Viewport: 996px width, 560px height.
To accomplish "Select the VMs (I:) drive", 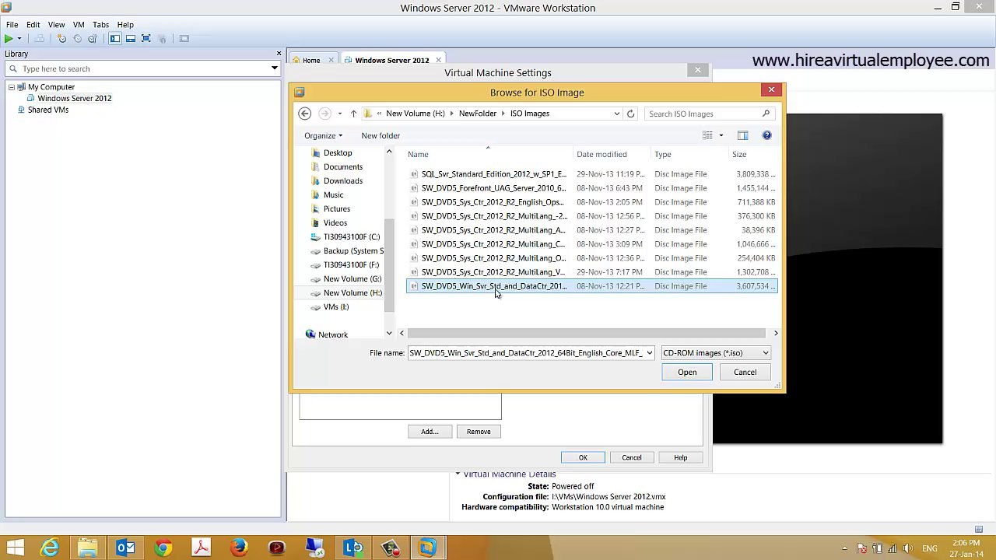I will tap(335, 307).
